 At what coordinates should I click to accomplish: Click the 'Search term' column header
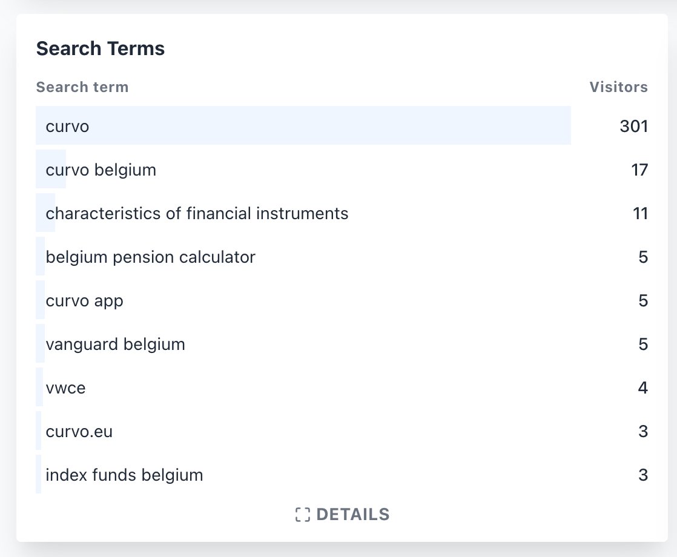pyautogui.click(x=82, y=87)
